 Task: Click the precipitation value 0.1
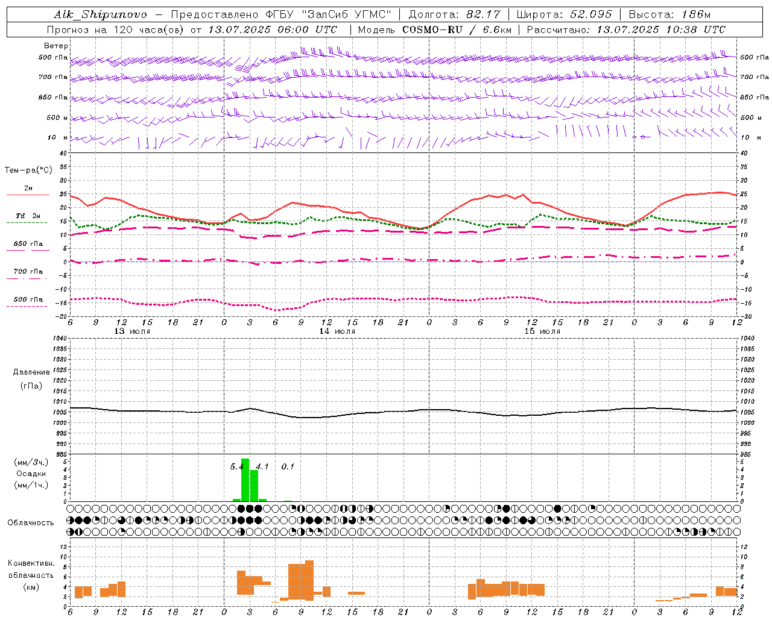pyautogui.click(x=288, y=466)
